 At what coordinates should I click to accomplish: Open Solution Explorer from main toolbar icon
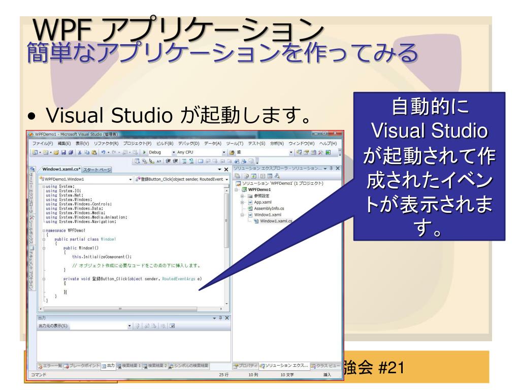click(299, 152)
